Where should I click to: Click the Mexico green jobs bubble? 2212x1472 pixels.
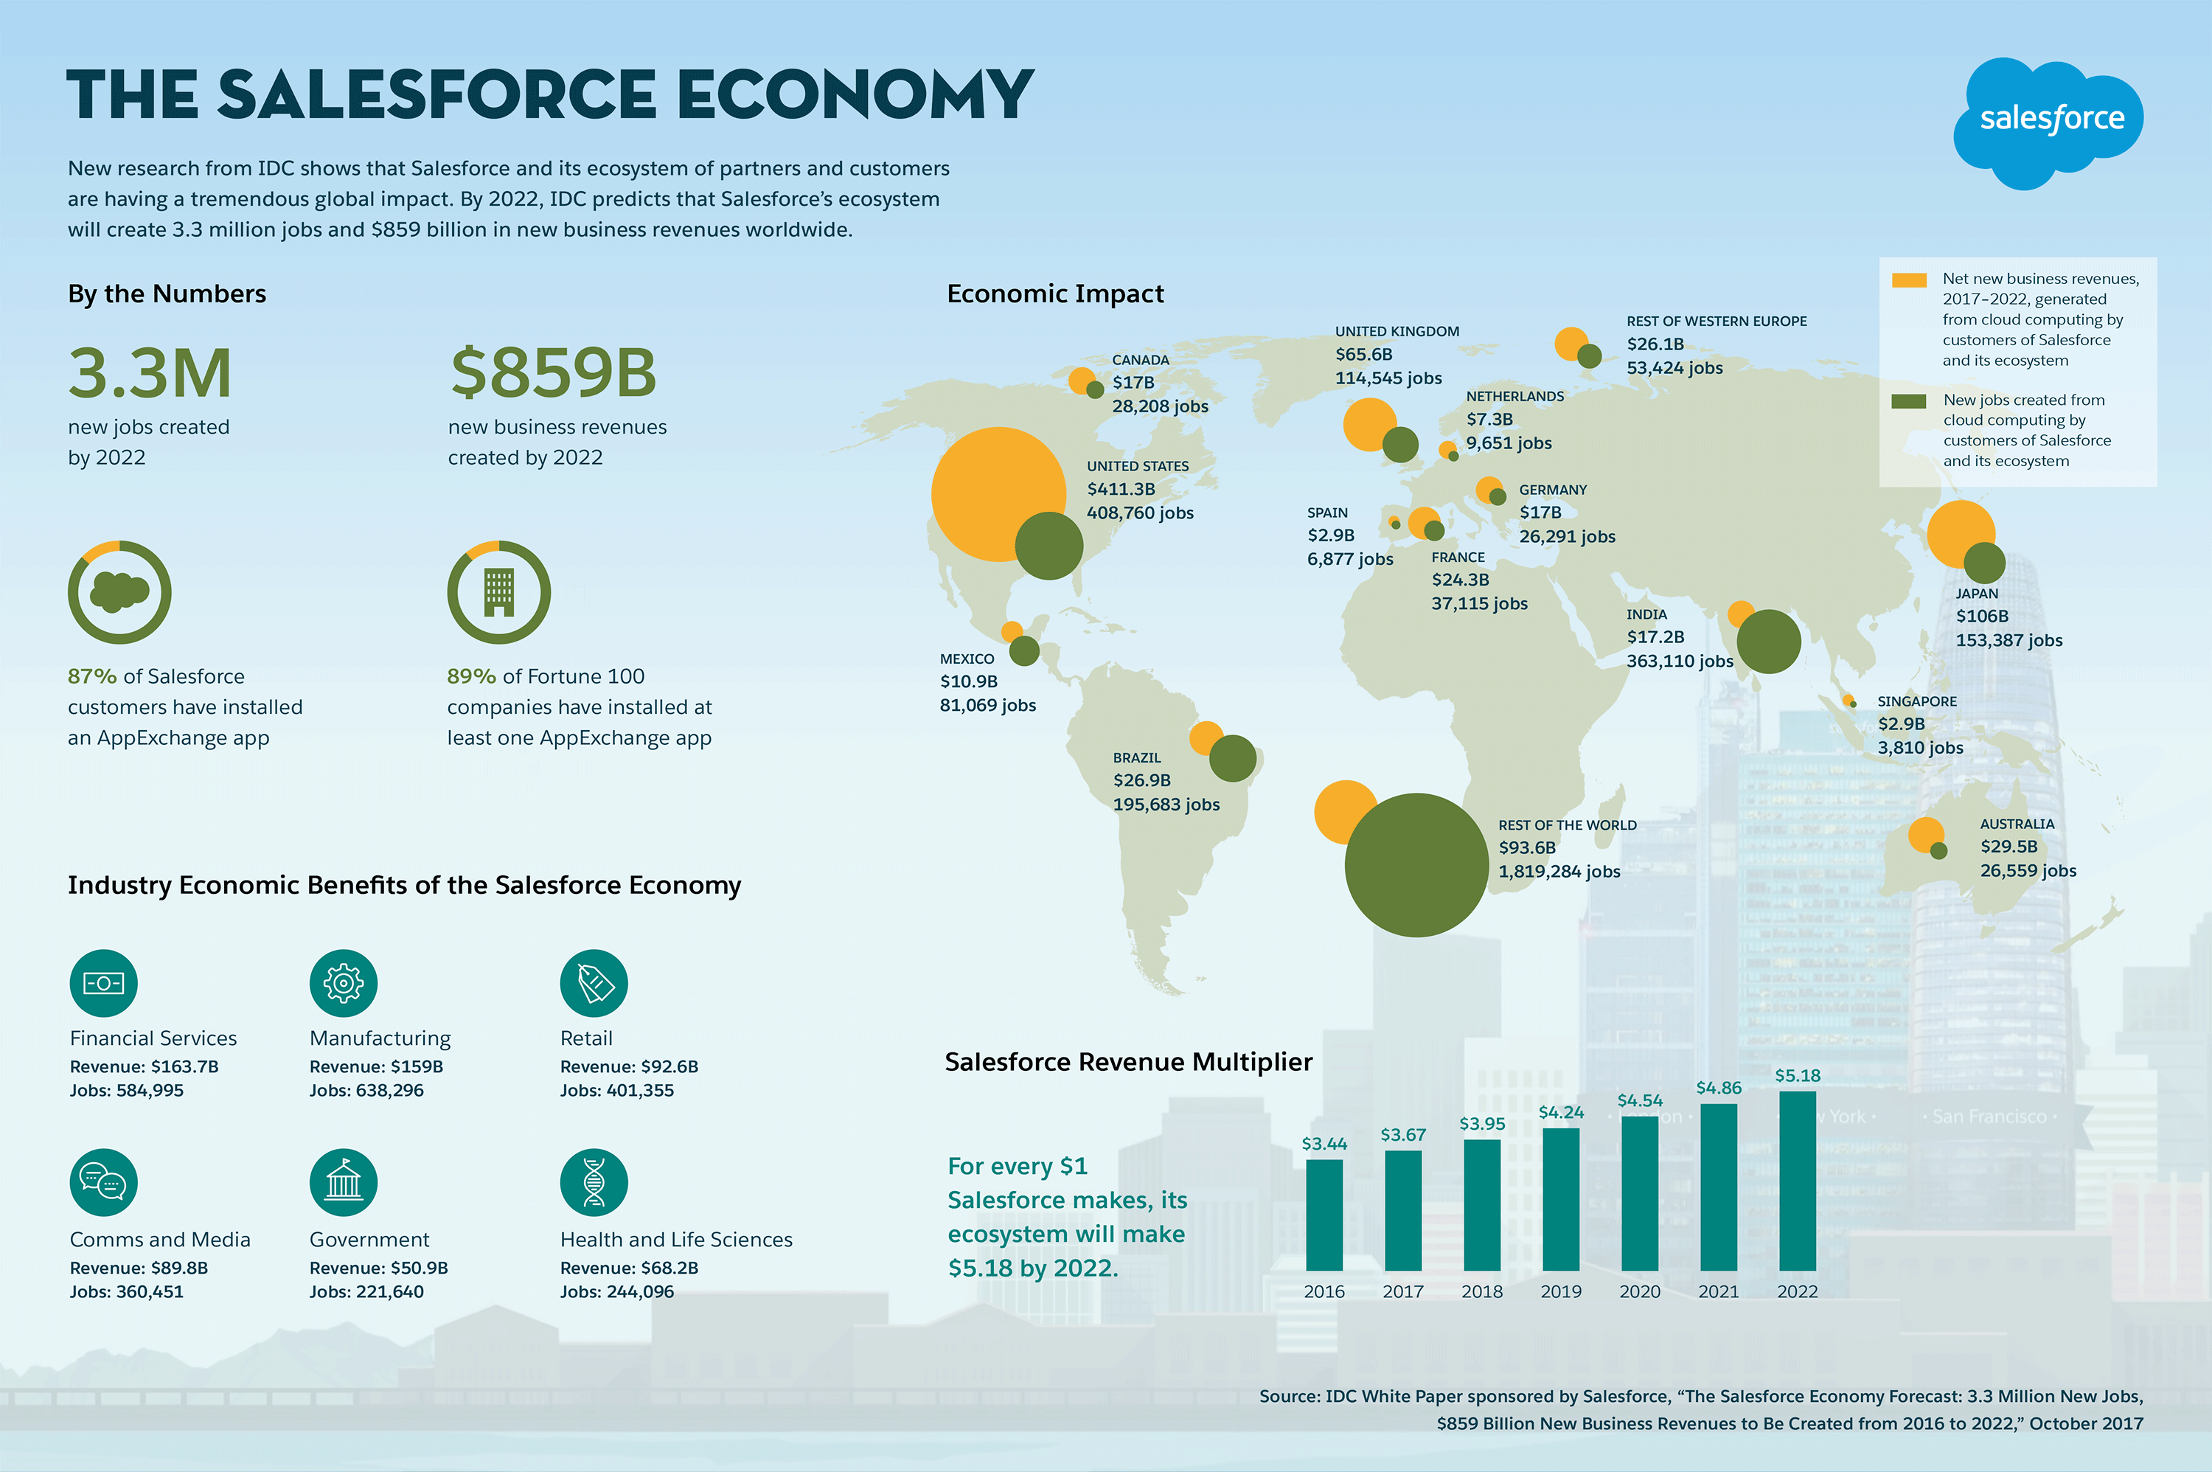coord(1024,650)
